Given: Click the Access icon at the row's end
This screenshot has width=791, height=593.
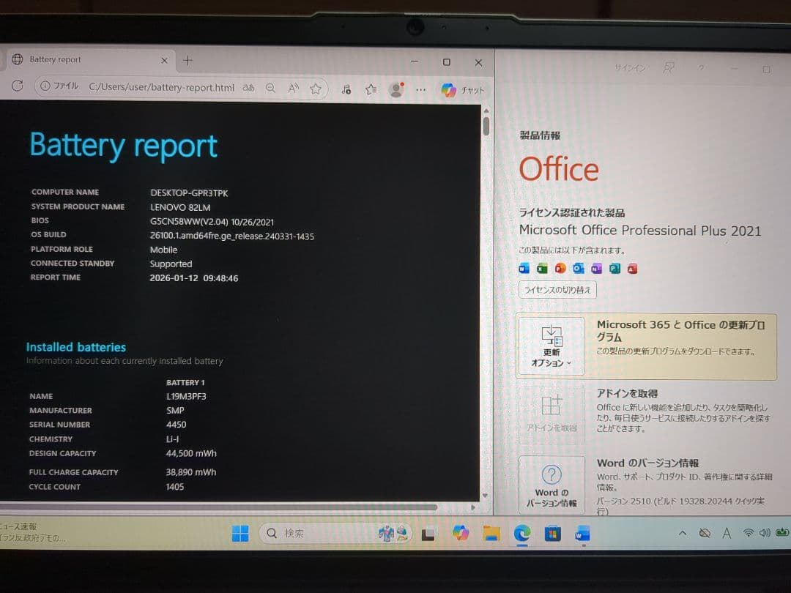Looking at the screenshot, I should click(631, 269).
